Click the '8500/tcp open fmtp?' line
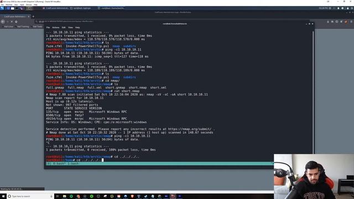 point(65,115)
